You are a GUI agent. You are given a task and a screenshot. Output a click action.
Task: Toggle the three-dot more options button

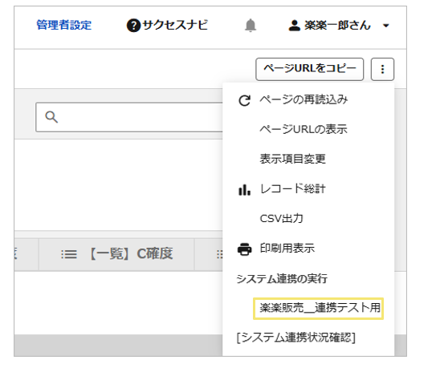[x=382, y=69]
